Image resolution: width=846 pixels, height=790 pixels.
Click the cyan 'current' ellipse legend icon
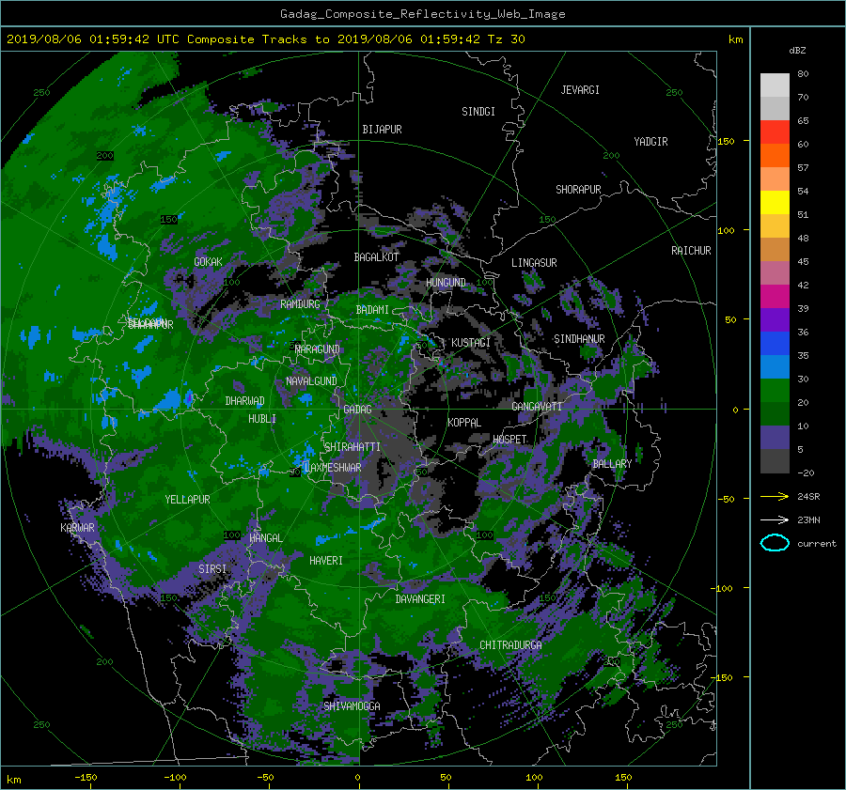pos(775,543)
